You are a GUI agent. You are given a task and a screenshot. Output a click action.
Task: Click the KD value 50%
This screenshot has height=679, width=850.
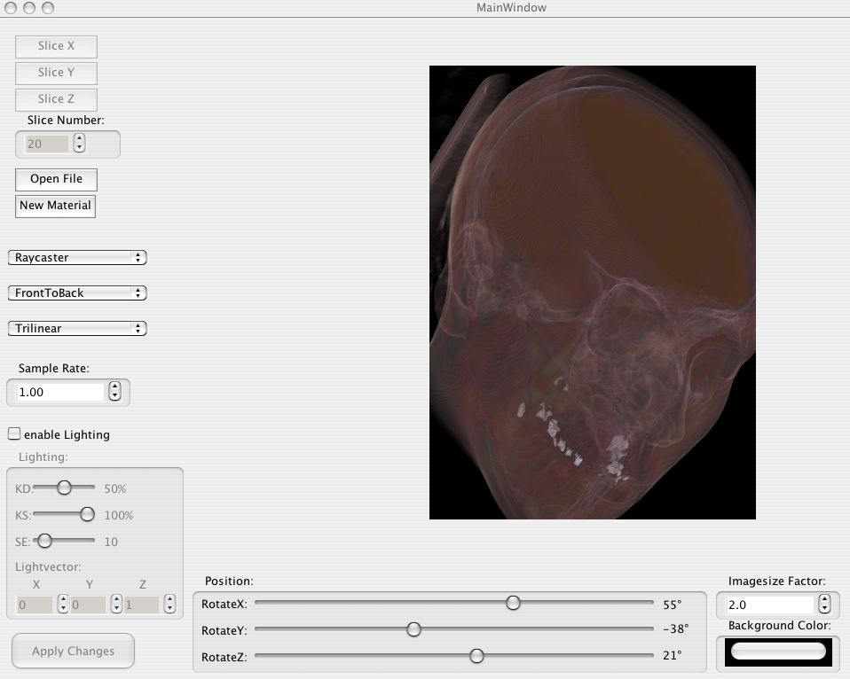click(115, 489)
